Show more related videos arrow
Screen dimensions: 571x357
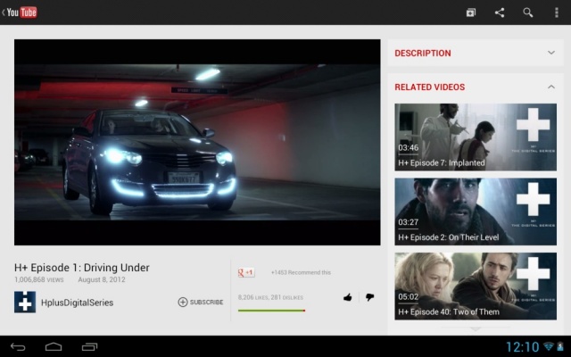476,329
